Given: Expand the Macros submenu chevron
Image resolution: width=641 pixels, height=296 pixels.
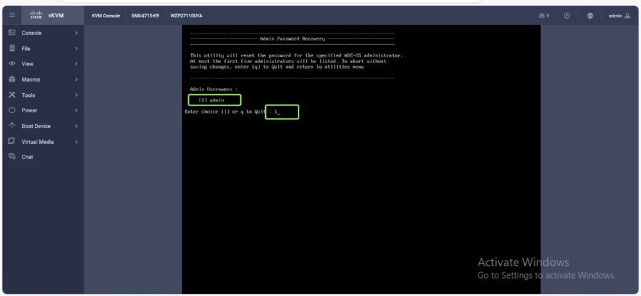Looking at the screenshot, I should 76,80.
